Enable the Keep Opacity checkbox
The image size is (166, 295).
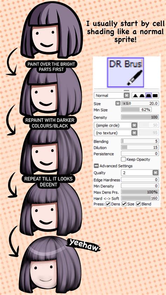pos(123,159)
